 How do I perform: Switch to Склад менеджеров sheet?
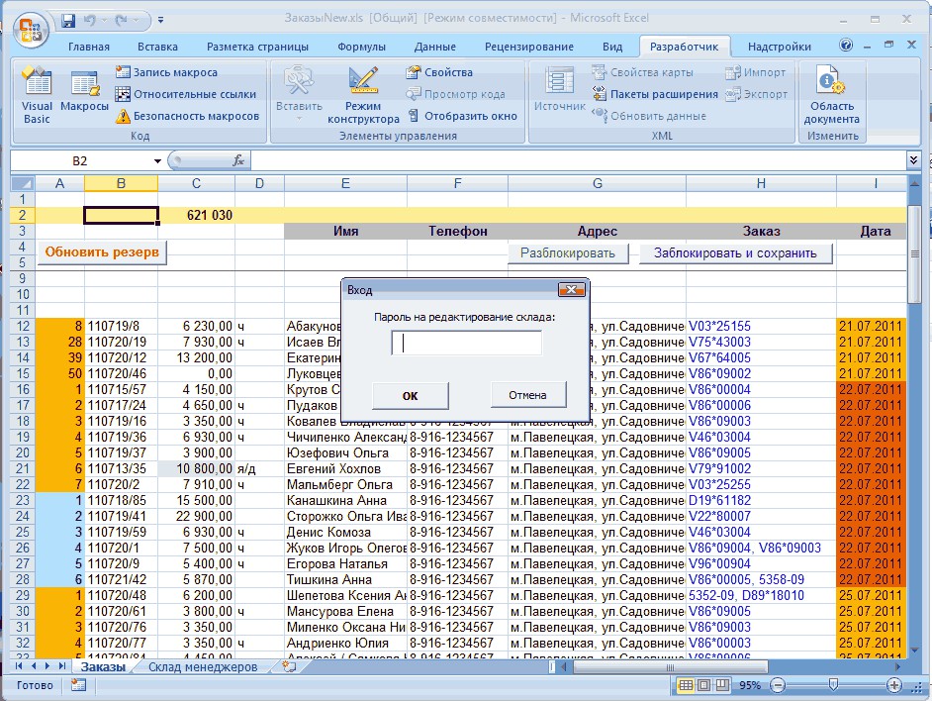(203, 667)
